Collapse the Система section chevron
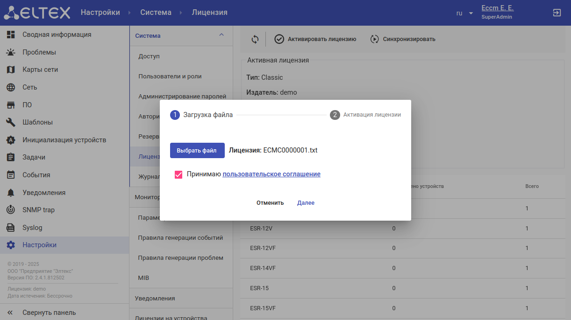The height and width of the screenshot is (320, 571). click(221, 35)
